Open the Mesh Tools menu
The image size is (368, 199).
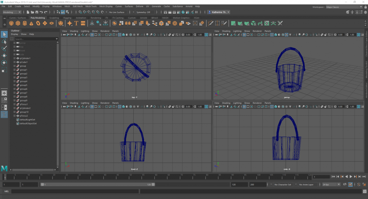pos(91,6)
